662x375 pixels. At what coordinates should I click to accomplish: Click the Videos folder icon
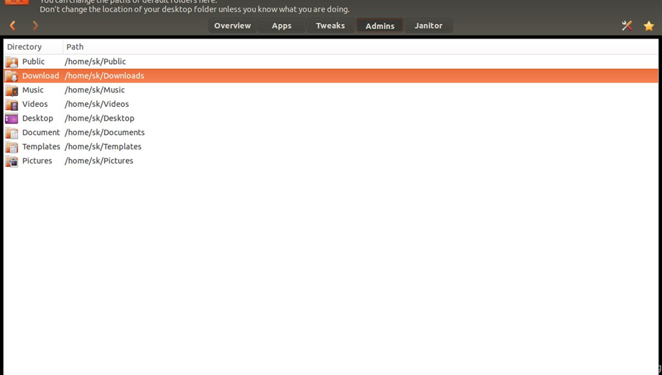click(12, 105)
